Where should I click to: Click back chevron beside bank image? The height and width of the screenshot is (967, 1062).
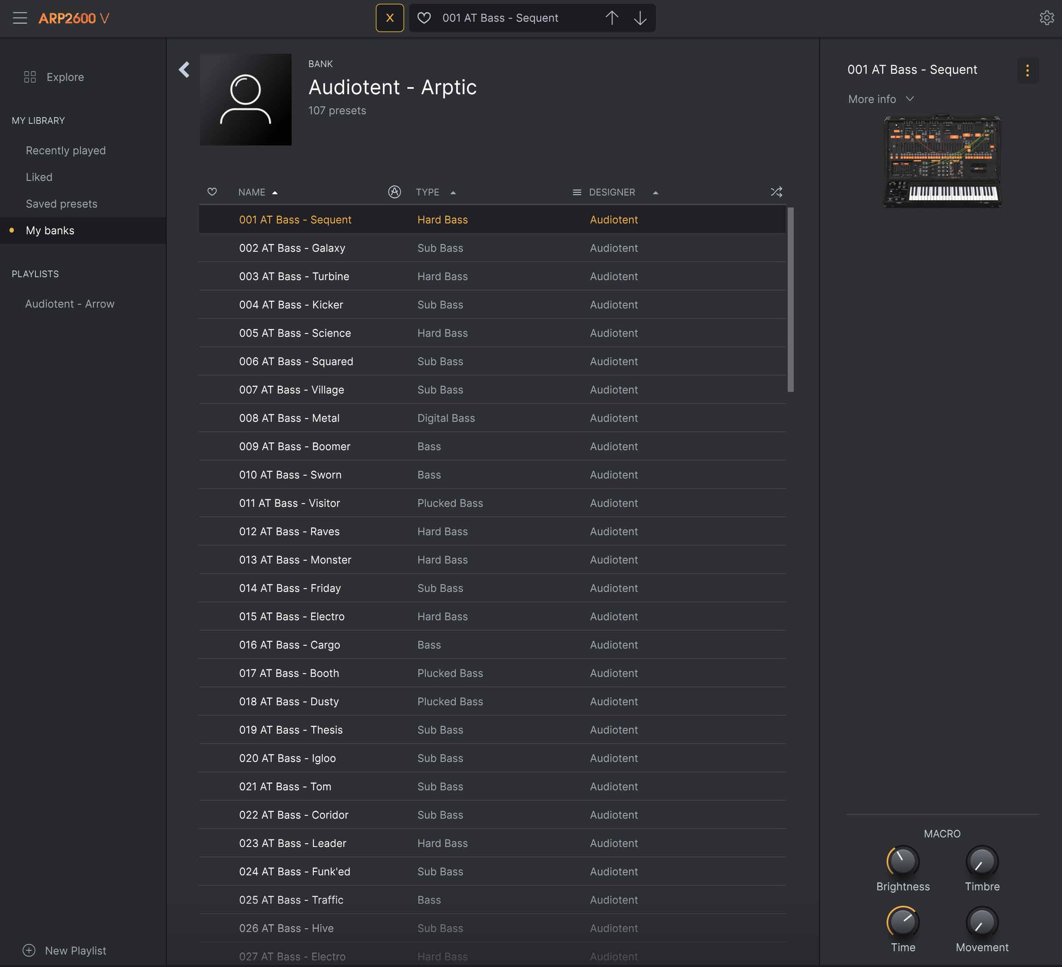click(184, 70)
